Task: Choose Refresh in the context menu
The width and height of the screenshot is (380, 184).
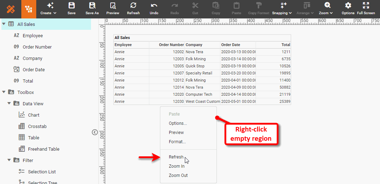Action: coord(176,157)
